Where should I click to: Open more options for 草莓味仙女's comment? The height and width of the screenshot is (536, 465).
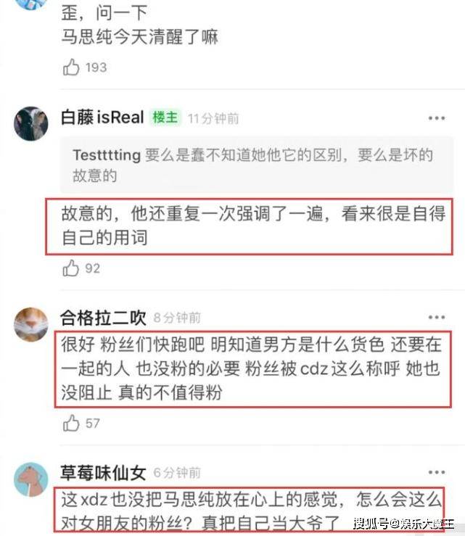[437, 472]
